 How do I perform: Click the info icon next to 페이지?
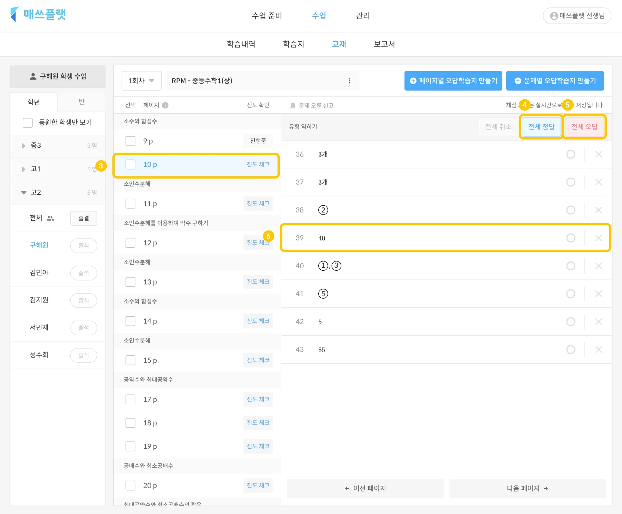pyautogui.click(x=165, y=105)
